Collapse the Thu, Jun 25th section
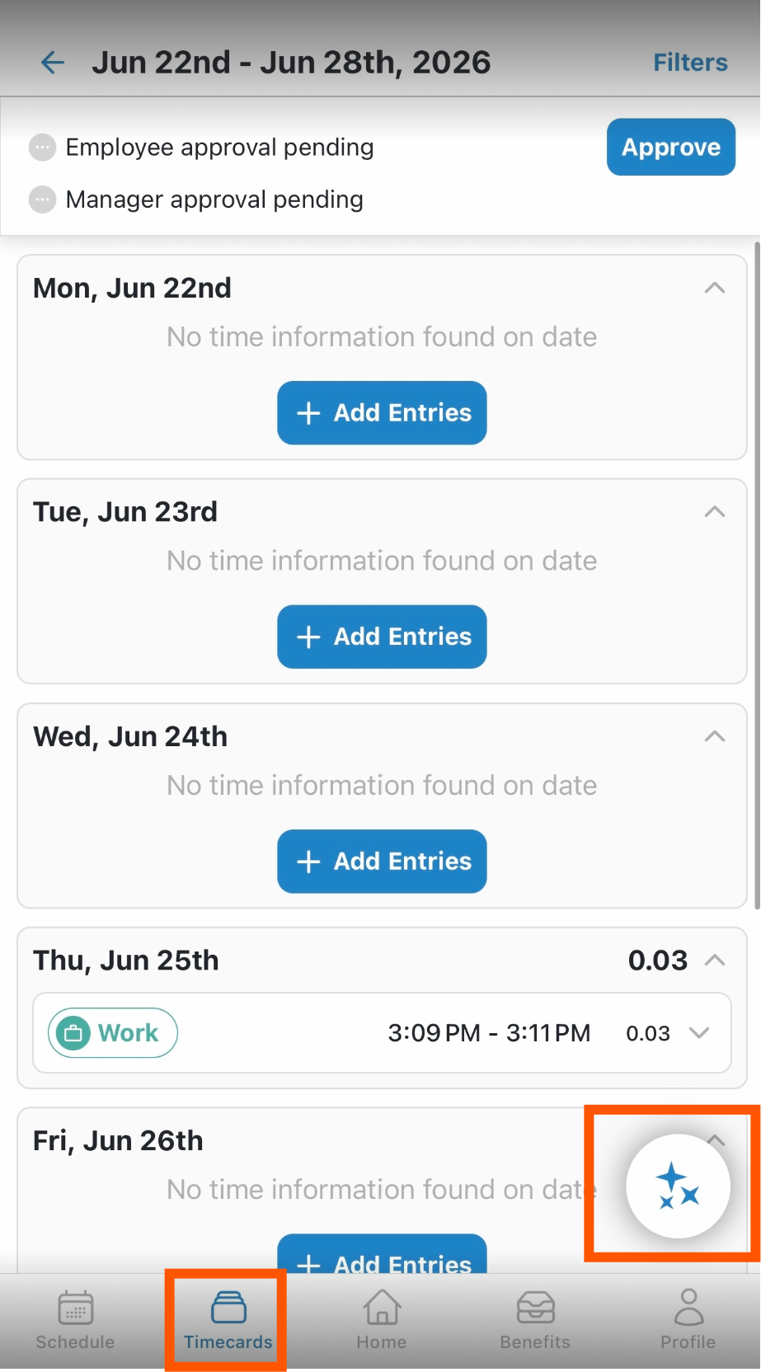 [x=715, y=961]
